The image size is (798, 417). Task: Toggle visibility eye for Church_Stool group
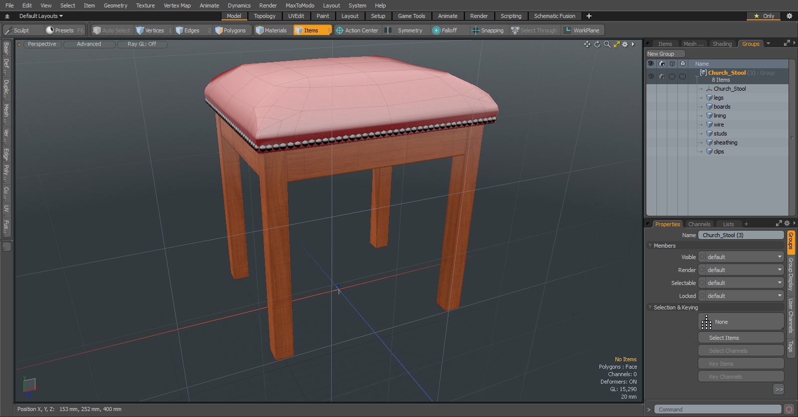651,76
